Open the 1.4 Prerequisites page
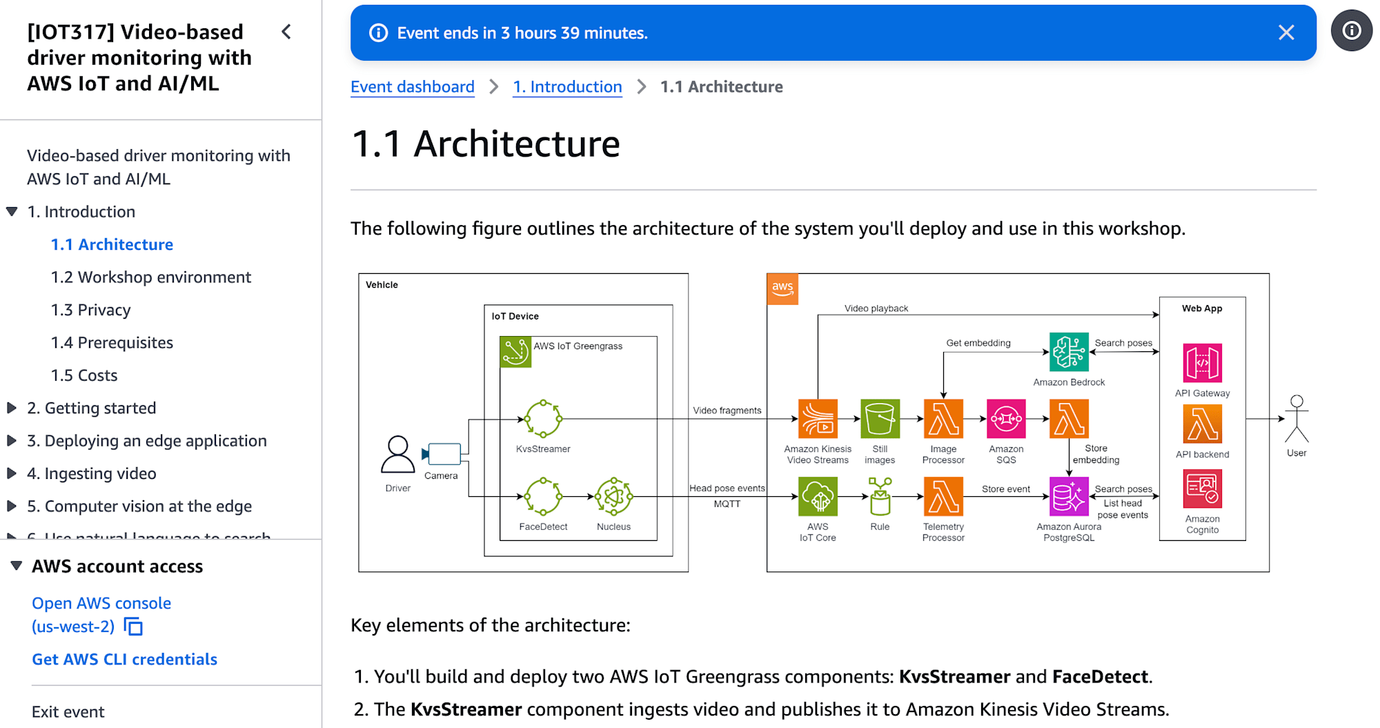Image resolution: width=1380 pixels, height=728 pixels. (112, 342)
